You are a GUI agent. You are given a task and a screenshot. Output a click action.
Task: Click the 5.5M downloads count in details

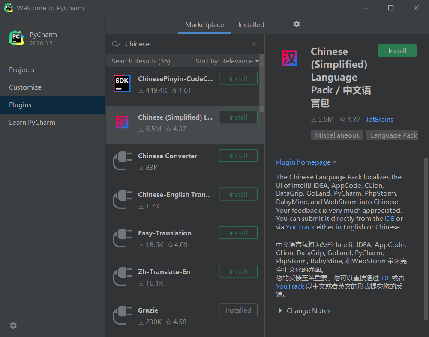(323, 119)
